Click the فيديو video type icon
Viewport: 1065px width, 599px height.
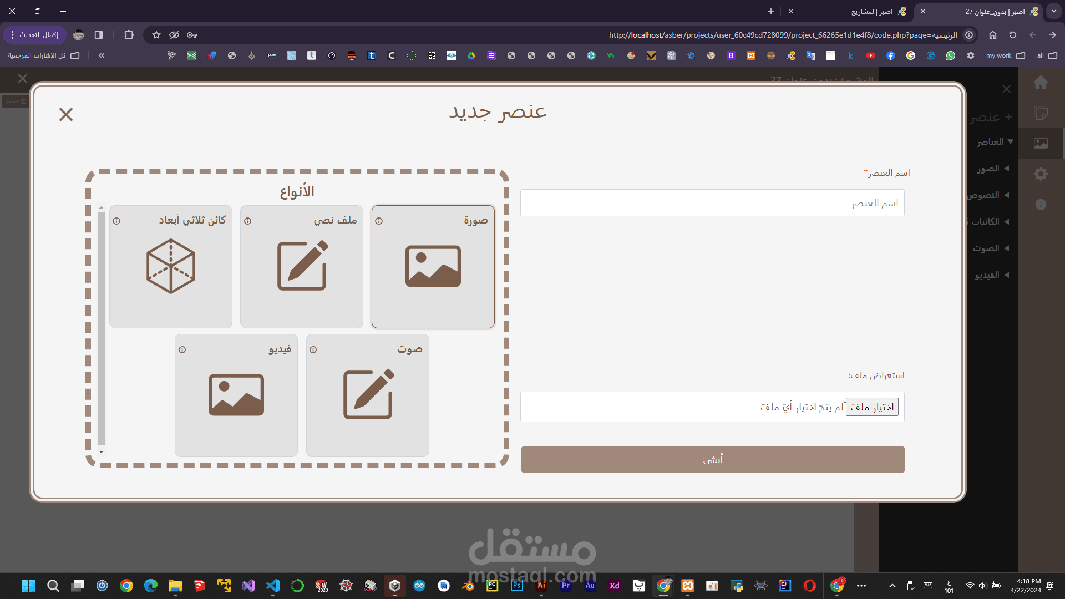click(x=236, y=395)
